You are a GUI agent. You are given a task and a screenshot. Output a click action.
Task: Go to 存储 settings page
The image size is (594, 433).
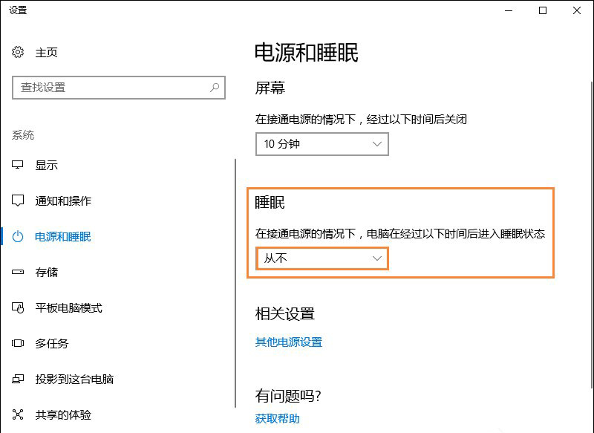point(47,272)
